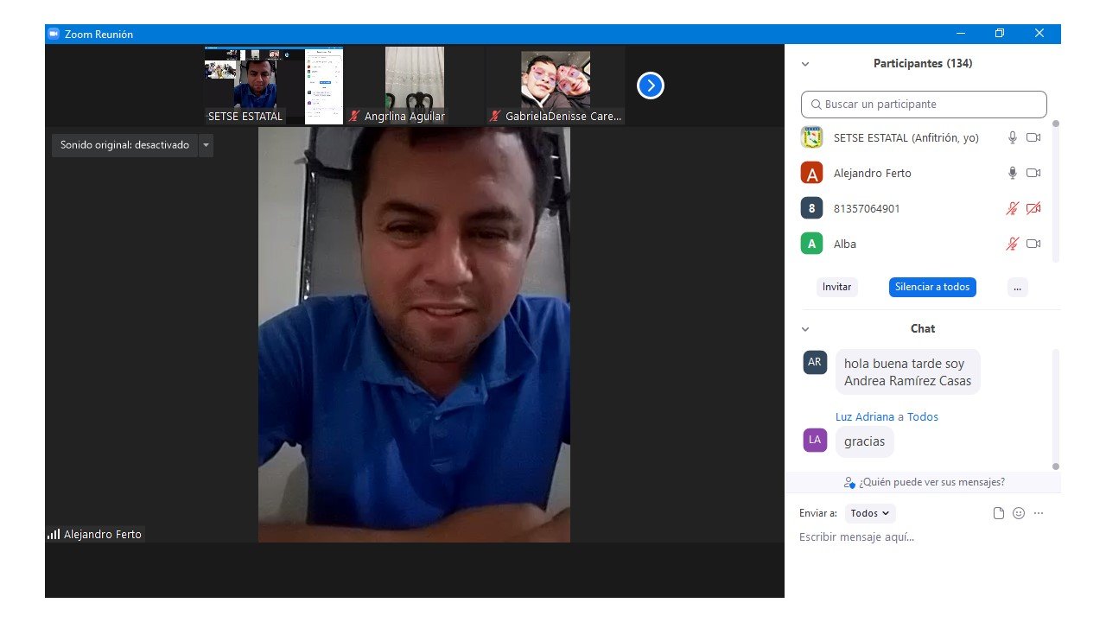Unmute participant 81357064901 microphone
This screenshot has width=1106, height=622.
tap(1012, 208)
